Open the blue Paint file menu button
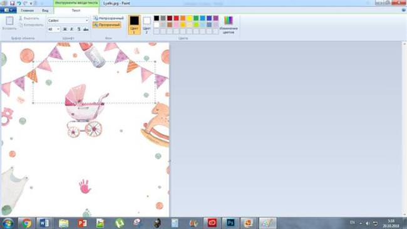 8,10
